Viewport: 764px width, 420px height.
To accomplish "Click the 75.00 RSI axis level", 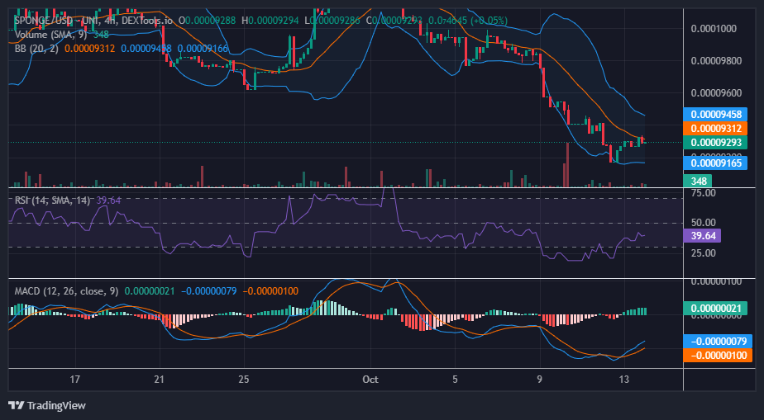I will coord(703,192).
